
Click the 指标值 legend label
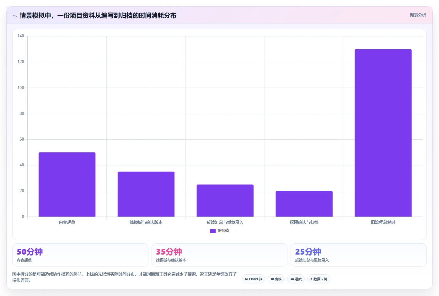[223, 231]
